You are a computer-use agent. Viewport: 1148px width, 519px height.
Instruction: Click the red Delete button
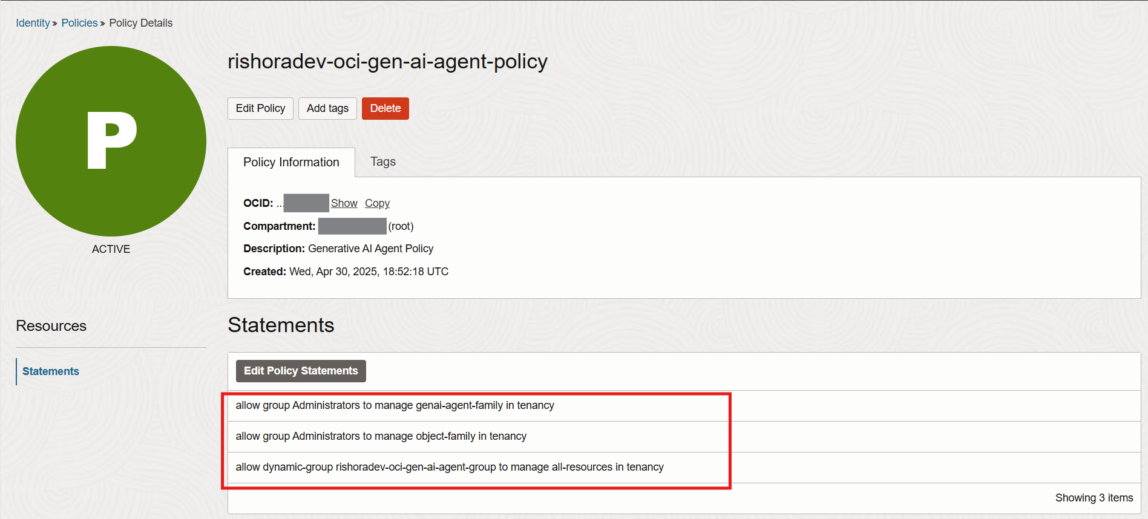pyautogui.click(x=385, y=108)
